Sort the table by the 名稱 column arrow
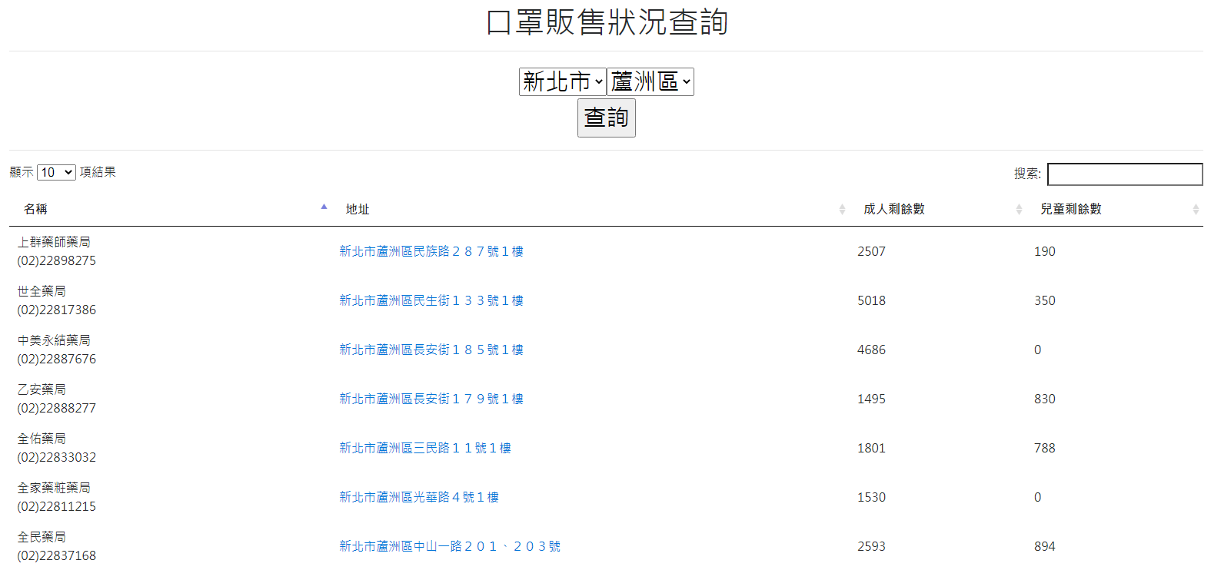 click(324, 207)
